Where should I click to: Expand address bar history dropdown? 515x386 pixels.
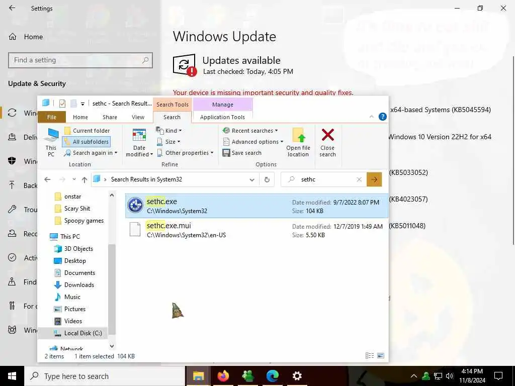point(252,179)
